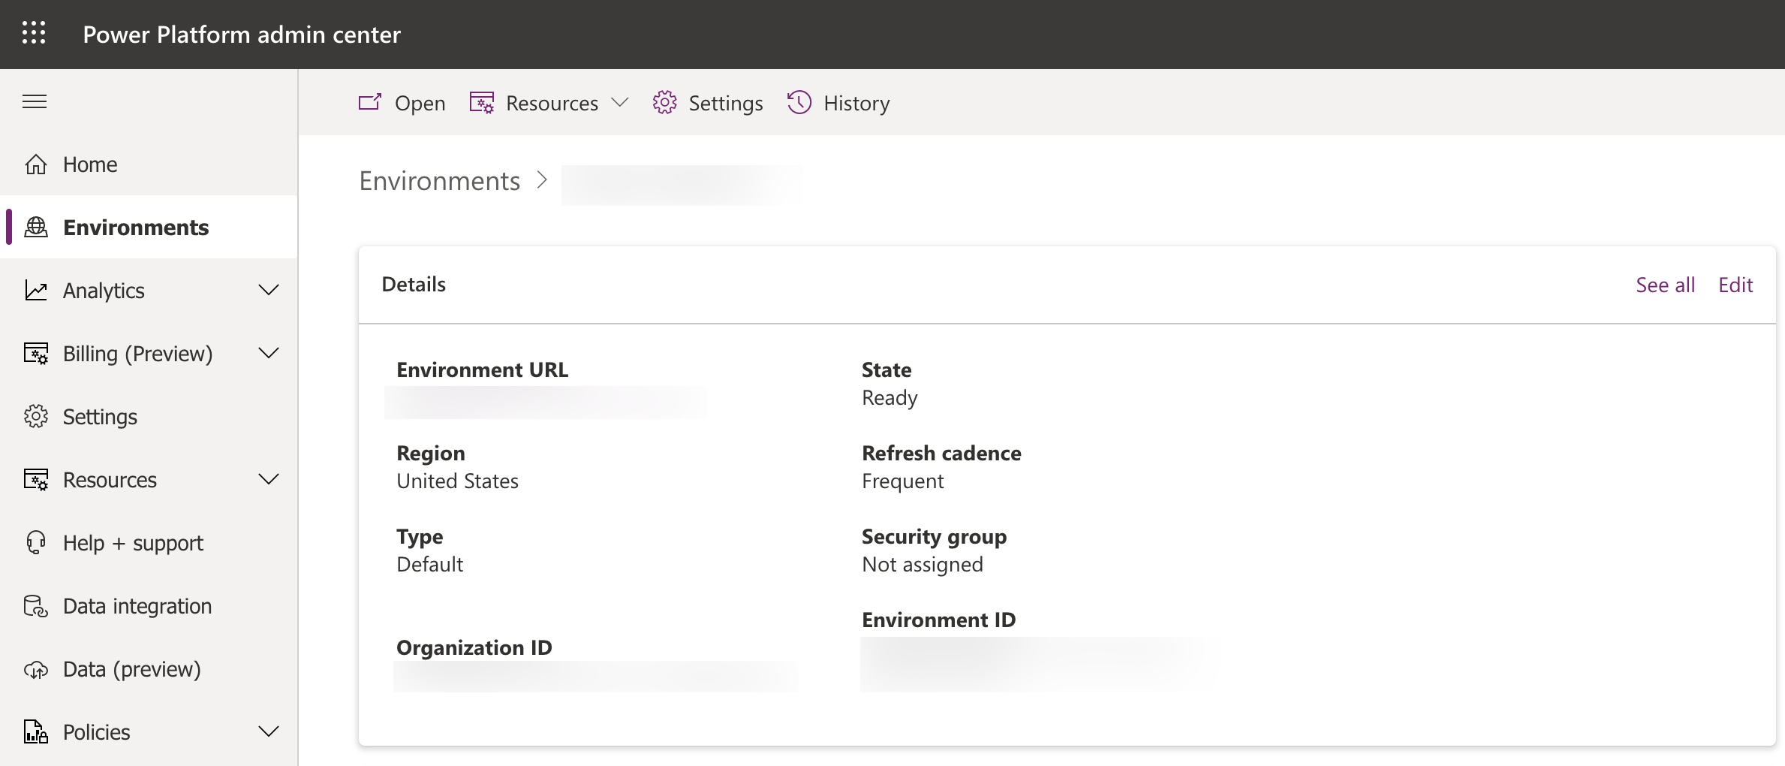Viewport: 1785px width, 766px height.
Task: Click the Home house icon
Action: [x=36, y=164]
